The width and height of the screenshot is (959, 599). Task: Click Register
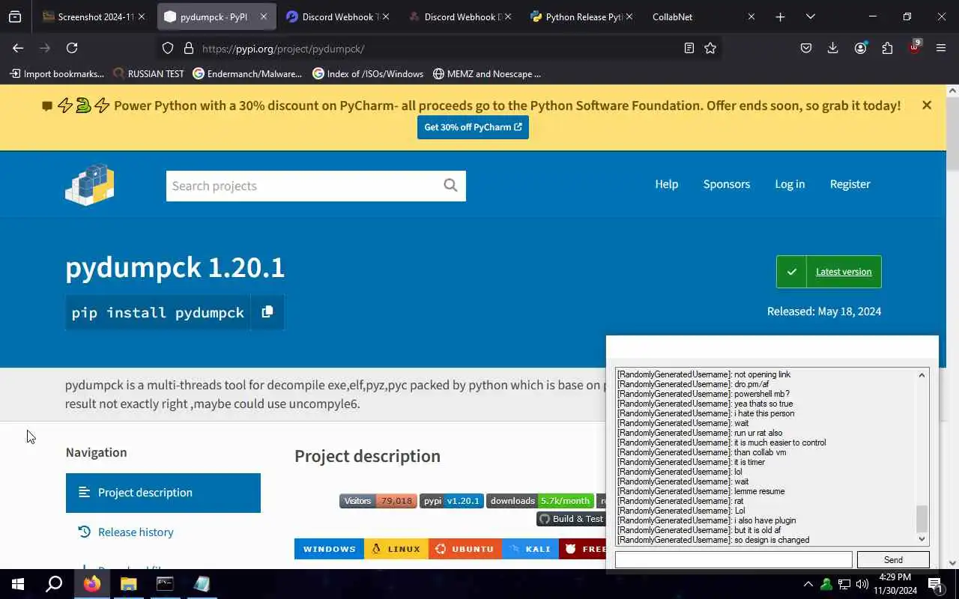pos(850,184)
